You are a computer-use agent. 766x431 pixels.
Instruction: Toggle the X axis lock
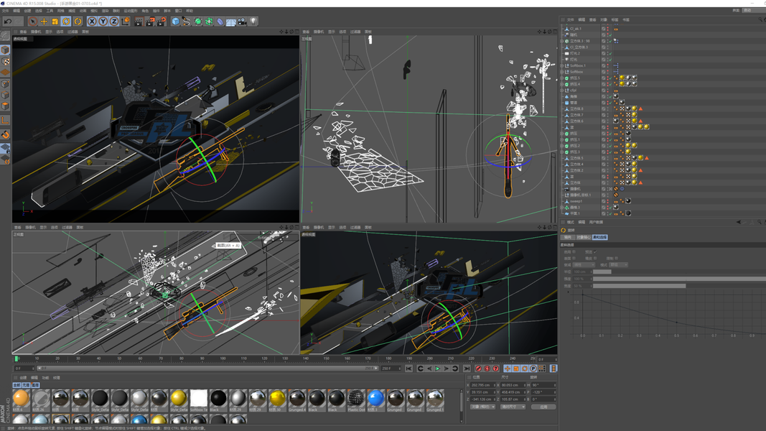(x=92, y=22)
